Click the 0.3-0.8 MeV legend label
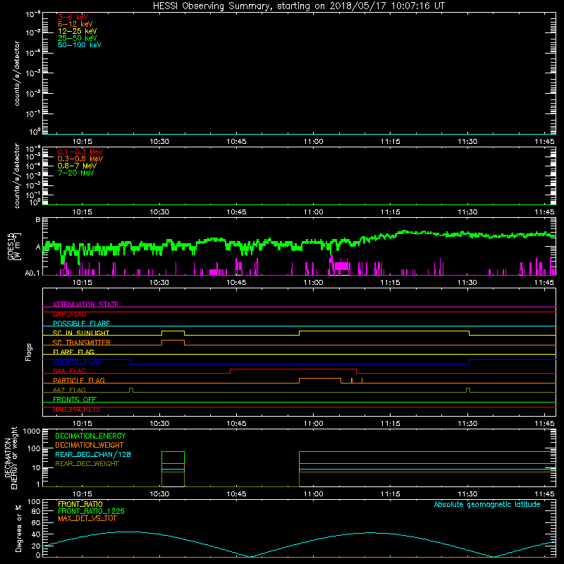 tap(80, 159)
